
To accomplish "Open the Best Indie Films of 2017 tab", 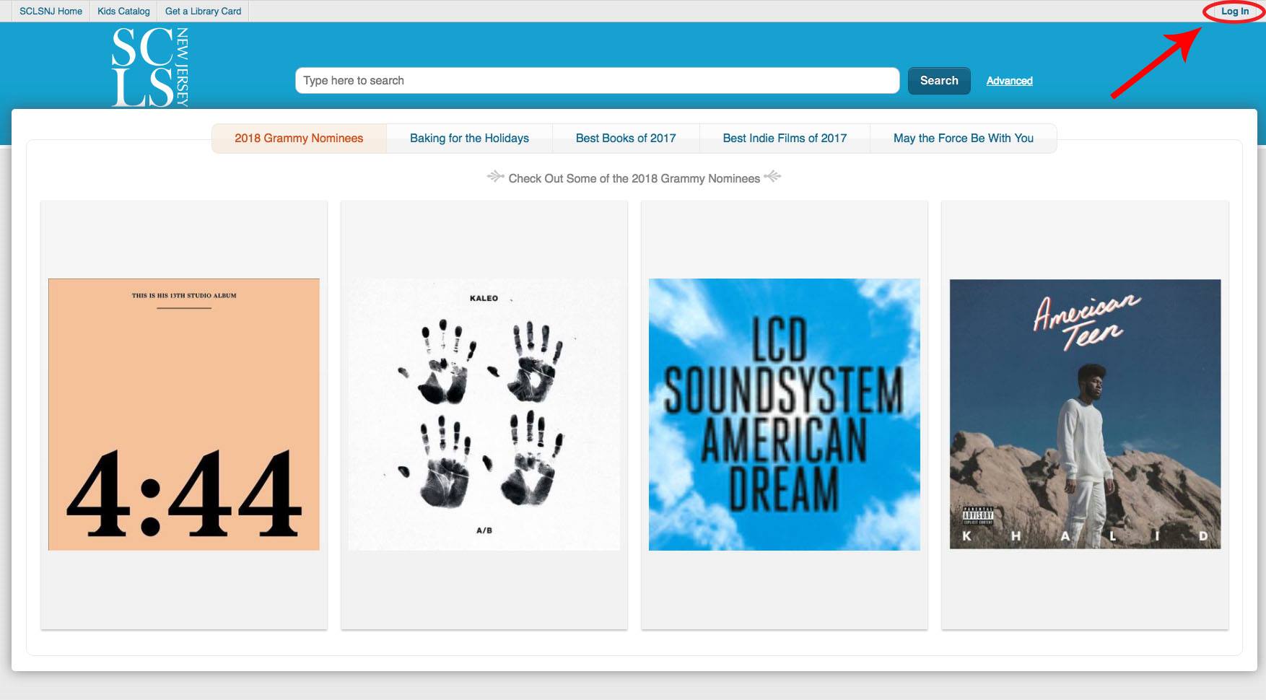I will coord(785,139).
